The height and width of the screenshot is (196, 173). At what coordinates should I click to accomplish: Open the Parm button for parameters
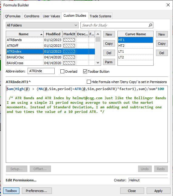click(x=109, y=62)
